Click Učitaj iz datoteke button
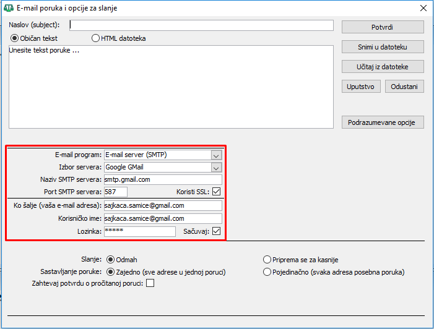Viewport: 434px width, 329px height. pyautogui.click(x=383, y=67)
